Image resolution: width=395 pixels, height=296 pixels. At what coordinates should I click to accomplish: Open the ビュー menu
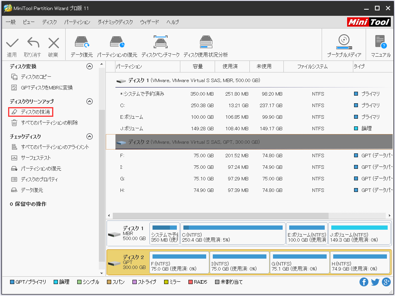(29, 22)
